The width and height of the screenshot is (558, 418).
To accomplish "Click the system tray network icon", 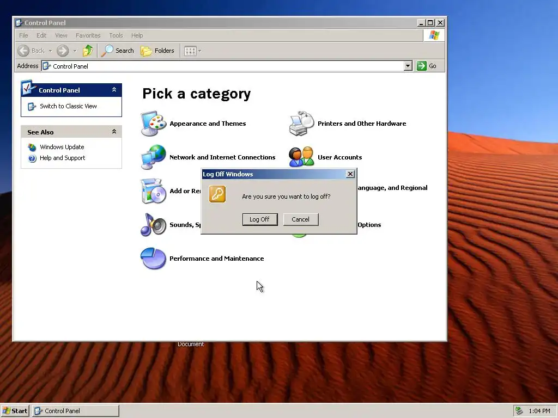I will tap(519, 411).
